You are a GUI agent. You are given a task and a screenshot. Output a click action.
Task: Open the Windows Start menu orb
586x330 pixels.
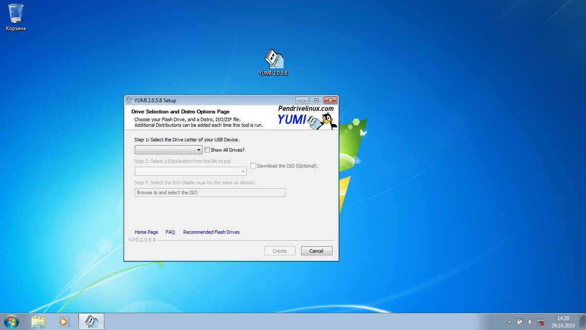[11, 322]
